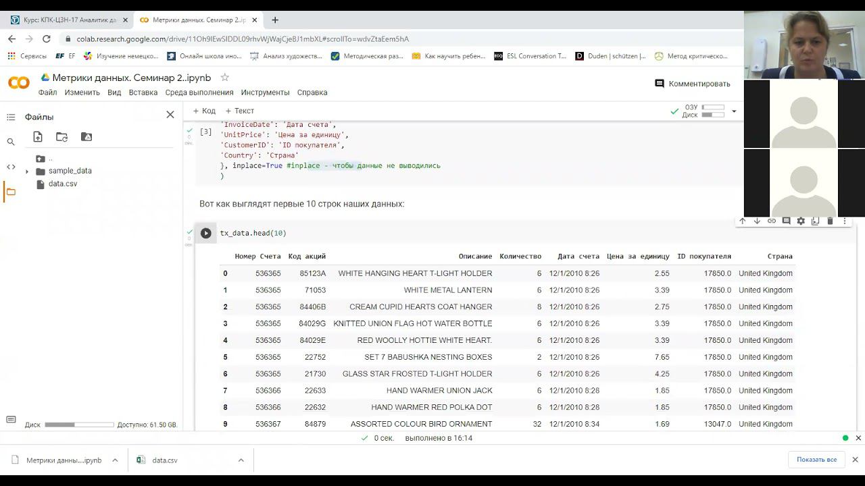This screenshot has height=486, width=865.
Task: Click Показать все downloads button
Action: (816, 460)
